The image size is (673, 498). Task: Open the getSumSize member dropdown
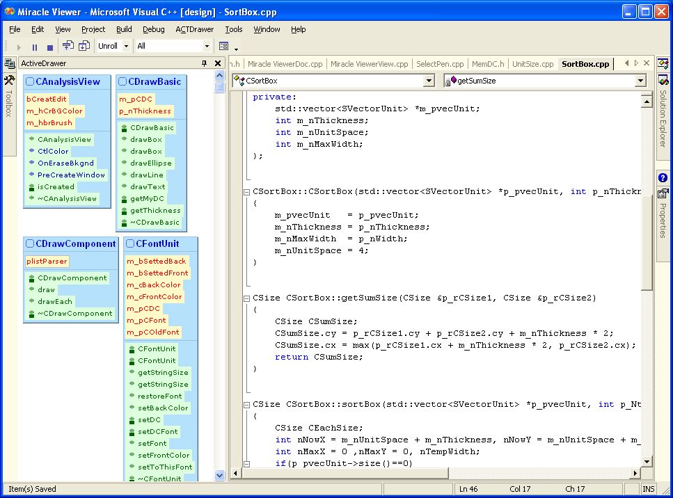click(x=640, y=81)
